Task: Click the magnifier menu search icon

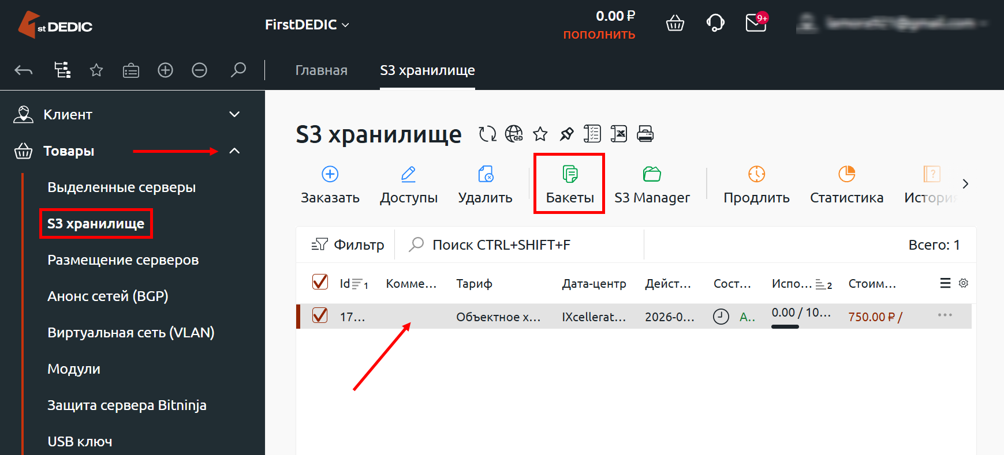Action: (238, 70)
